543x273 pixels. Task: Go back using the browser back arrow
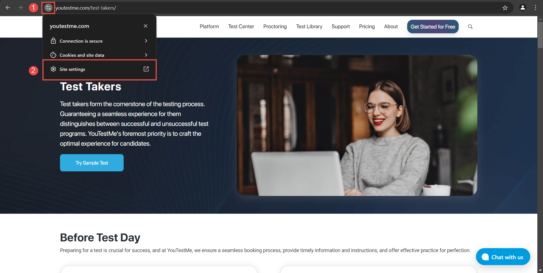(x=8, y=8)
